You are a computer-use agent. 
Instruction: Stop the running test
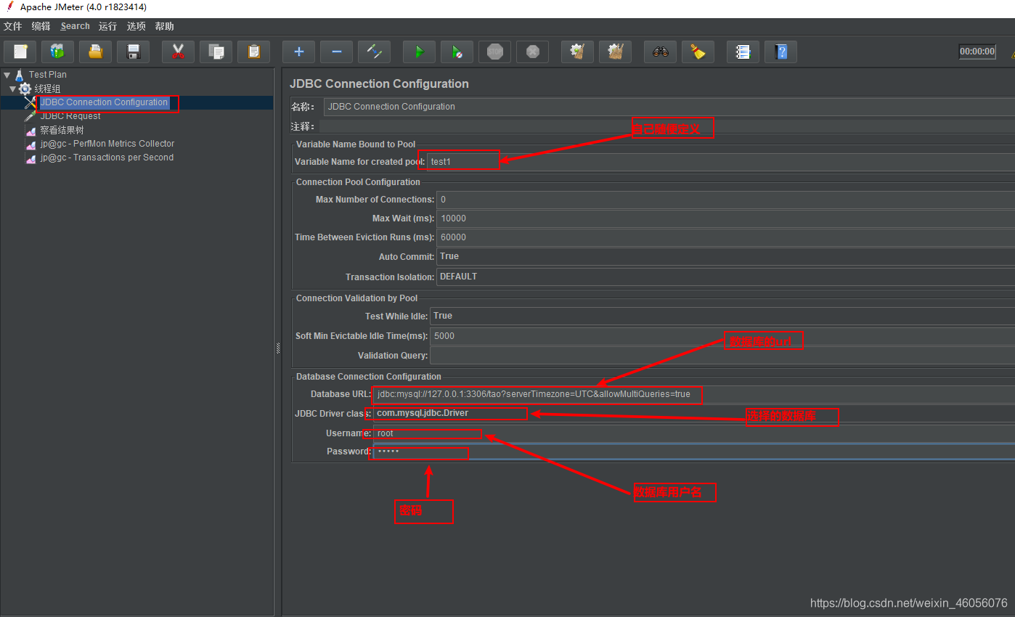(494, 52)
